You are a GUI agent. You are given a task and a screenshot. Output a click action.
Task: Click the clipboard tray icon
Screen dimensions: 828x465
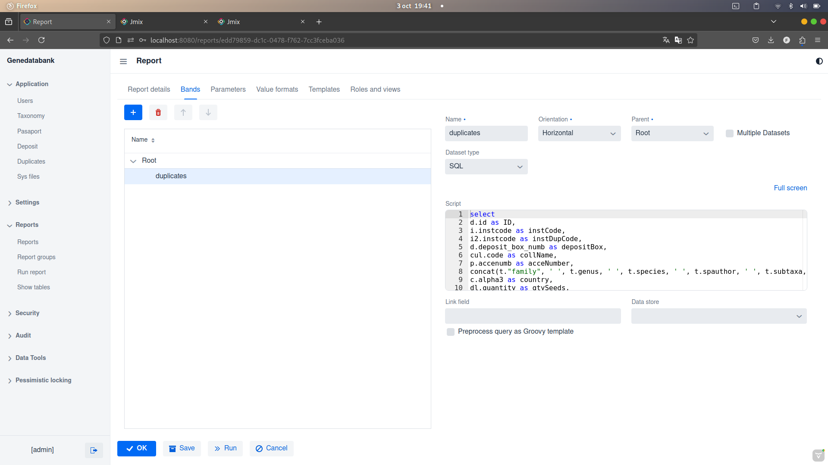click(756, 6)
